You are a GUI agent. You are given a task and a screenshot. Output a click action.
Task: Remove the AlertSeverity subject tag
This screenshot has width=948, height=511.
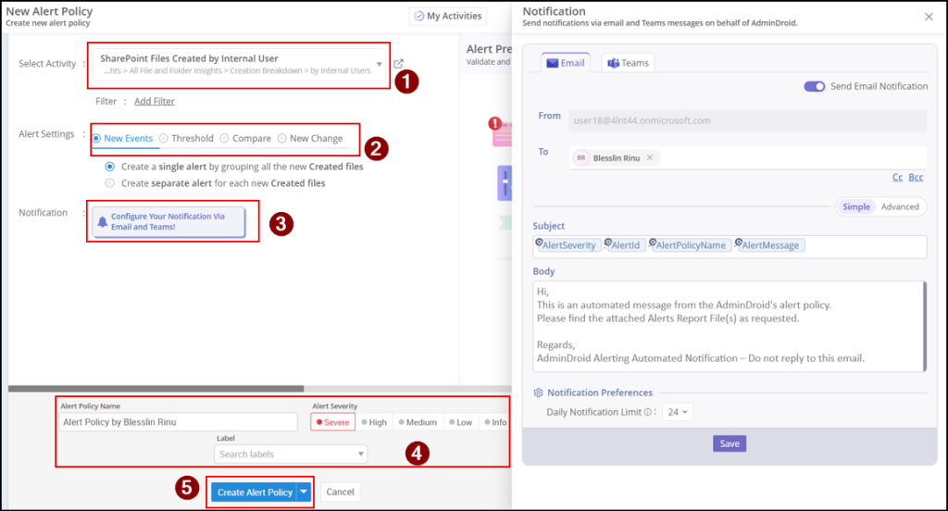(539, 242)
